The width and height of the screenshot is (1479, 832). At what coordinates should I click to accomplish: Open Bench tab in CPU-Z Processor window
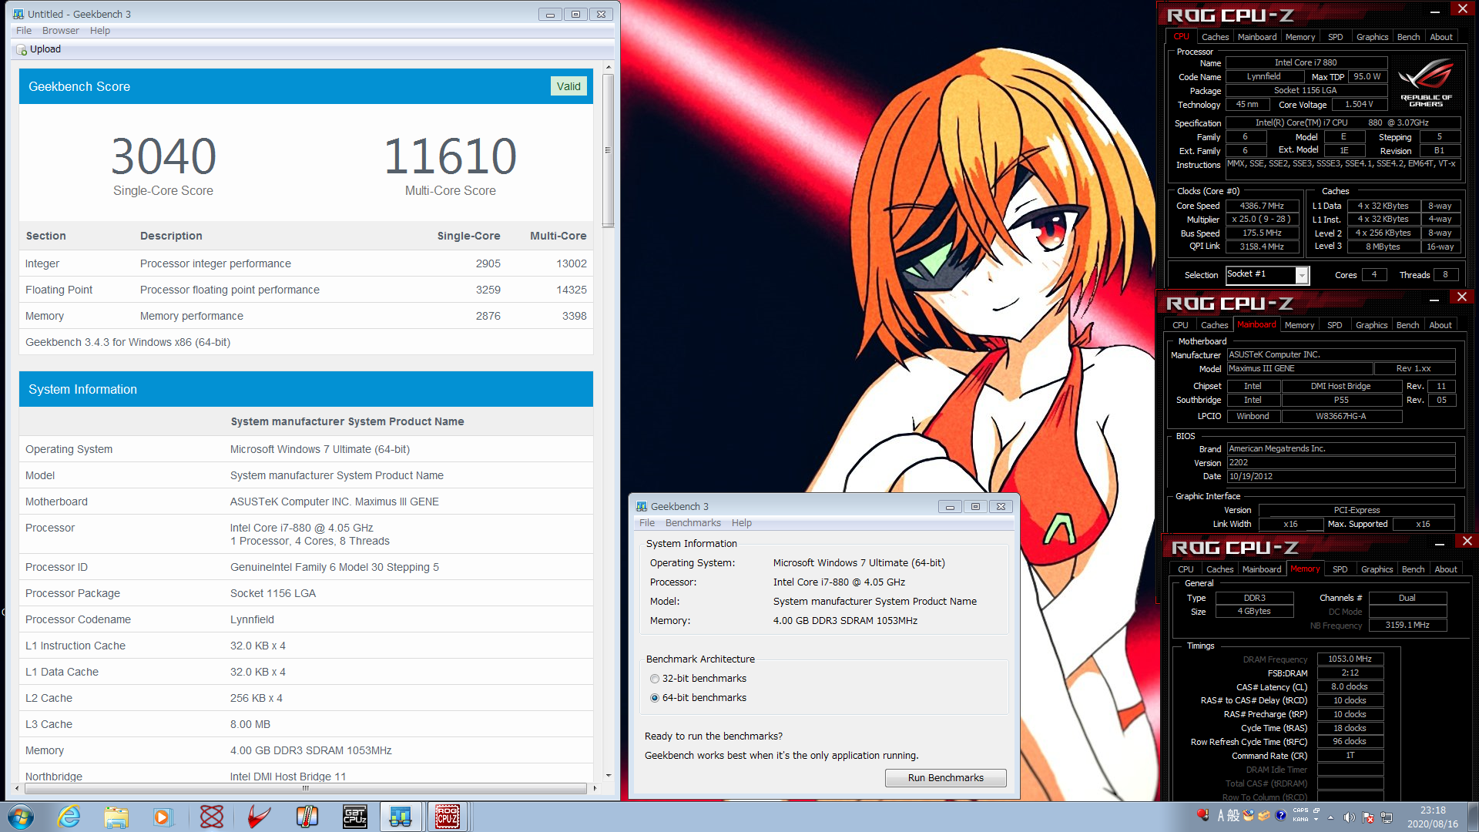click(x=1409, y=37)
